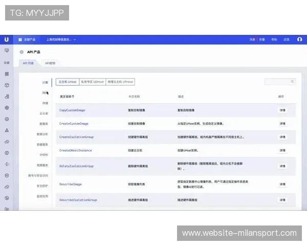
Task: Select the 云分发 category
Action: 44,114
